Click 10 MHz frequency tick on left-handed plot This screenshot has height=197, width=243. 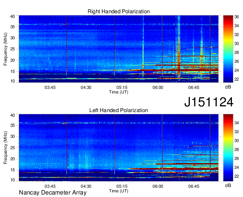point(13,180)
